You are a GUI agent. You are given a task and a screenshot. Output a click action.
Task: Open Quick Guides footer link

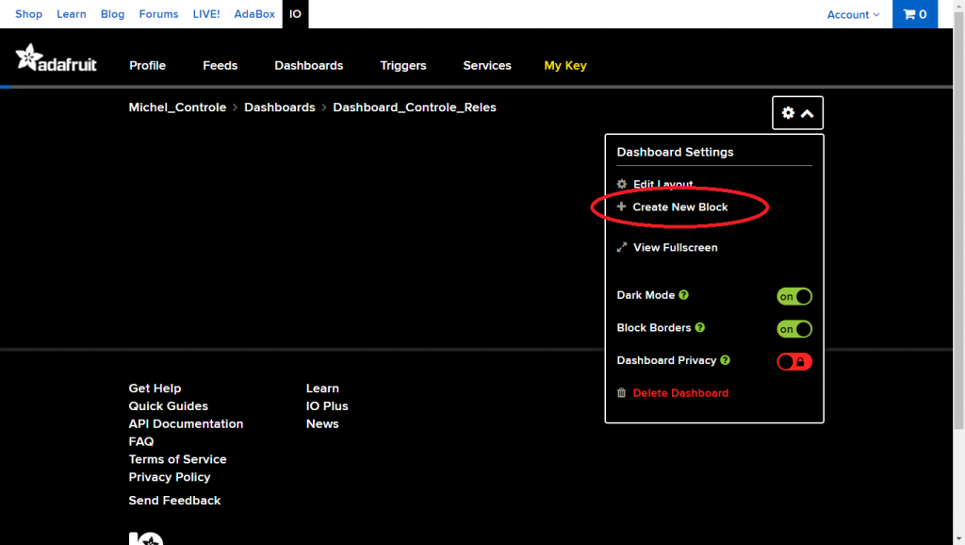click(168, 406)
